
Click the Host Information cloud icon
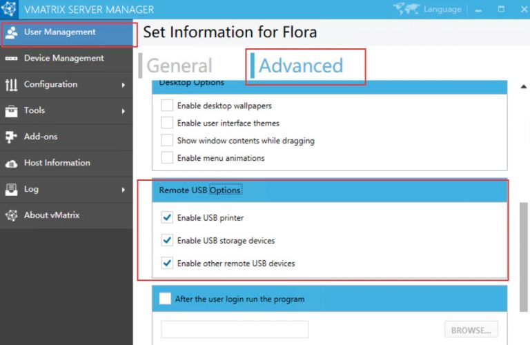(x=11, y=164)
